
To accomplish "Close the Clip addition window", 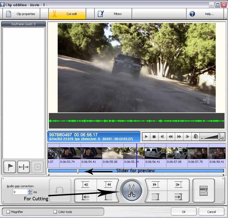I will (224, 5).
